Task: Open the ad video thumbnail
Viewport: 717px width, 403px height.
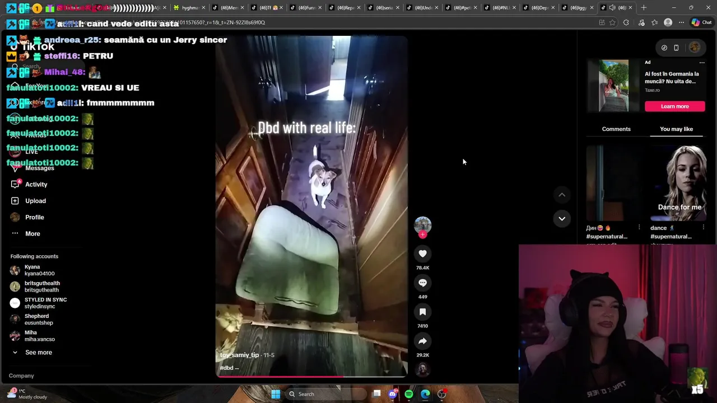Action: pos(614,86)
